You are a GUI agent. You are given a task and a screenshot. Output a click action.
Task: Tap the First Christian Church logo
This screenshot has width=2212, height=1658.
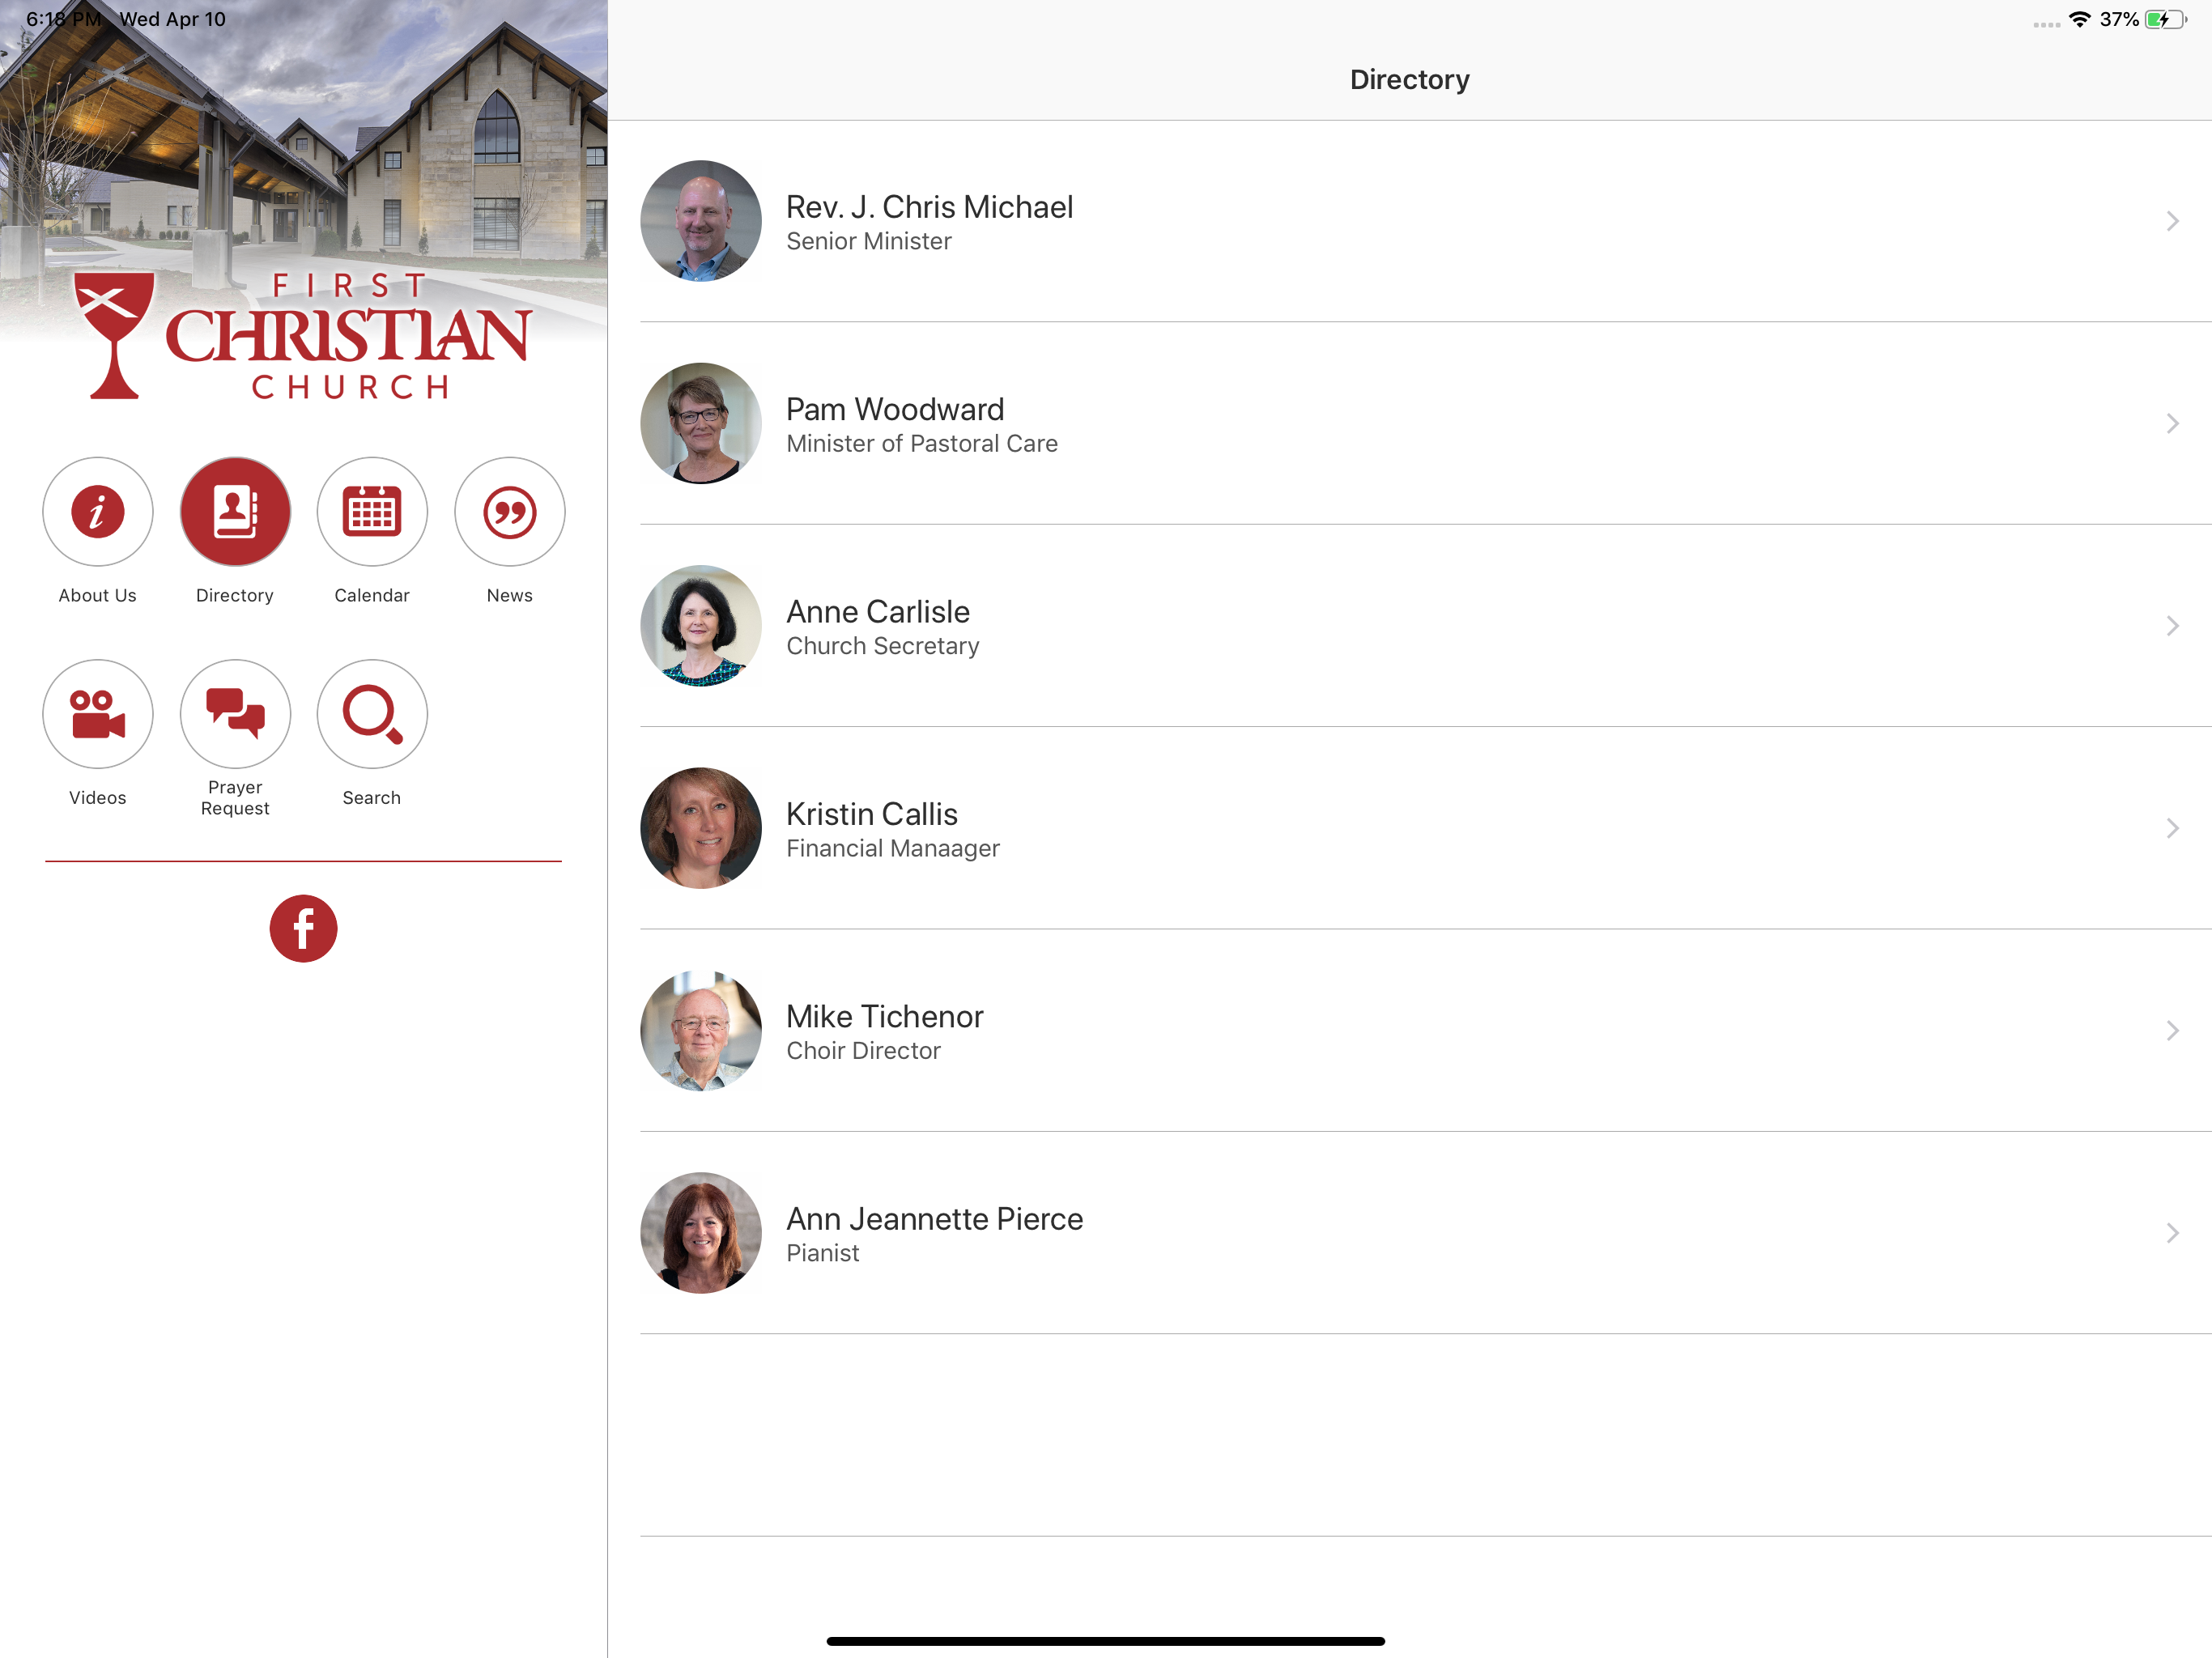pyautogui.click(x=302, y=336)
